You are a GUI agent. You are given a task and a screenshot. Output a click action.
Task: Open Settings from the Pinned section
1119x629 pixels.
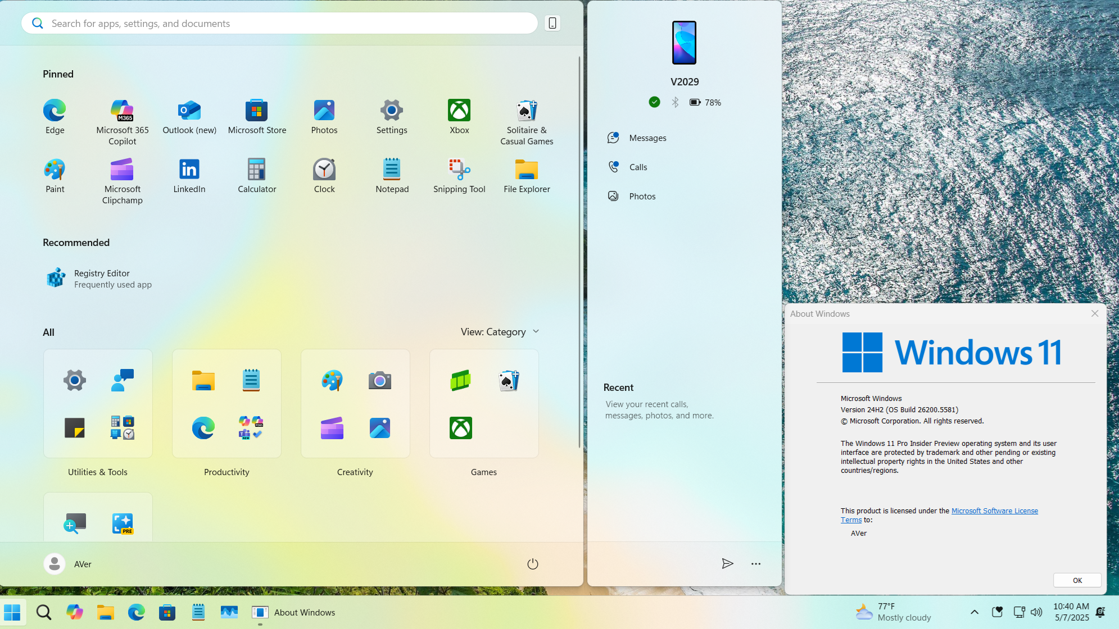[x=392, y=117]
